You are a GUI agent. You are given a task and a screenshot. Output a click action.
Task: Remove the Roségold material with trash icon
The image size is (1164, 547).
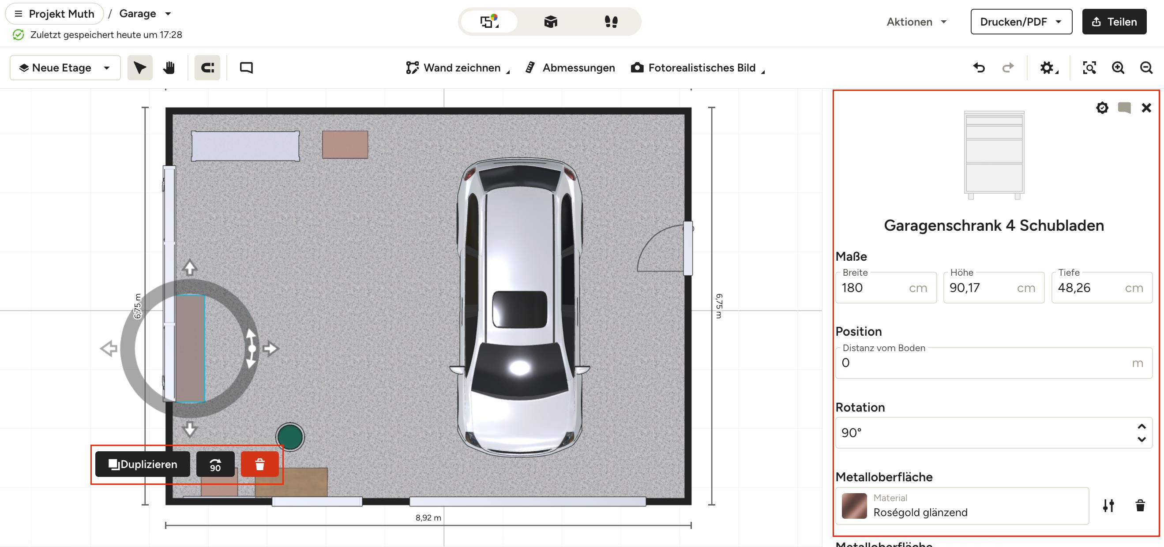tap(1140, 506)
